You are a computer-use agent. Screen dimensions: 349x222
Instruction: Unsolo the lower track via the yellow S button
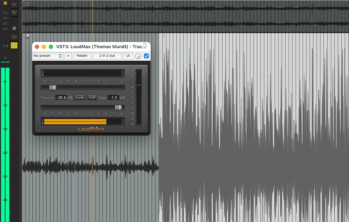tap(14, 45)
